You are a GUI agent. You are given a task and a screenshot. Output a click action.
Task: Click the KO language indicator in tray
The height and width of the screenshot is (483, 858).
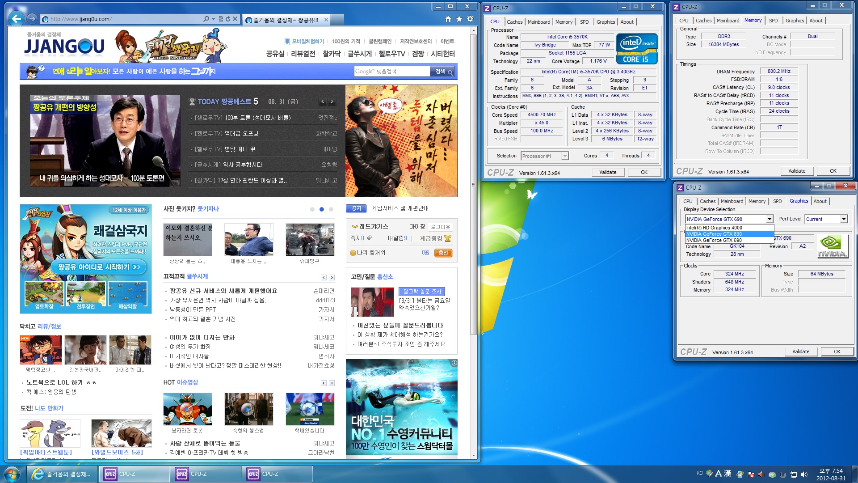click(700, 473)
